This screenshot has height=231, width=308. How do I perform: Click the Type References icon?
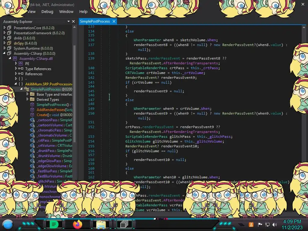(21, 69)
